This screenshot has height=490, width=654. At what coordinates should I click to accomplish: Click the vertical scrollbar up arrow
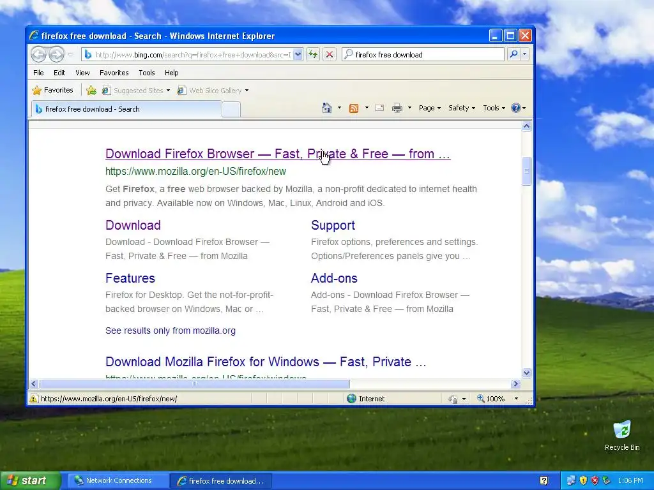pos(526,126)
